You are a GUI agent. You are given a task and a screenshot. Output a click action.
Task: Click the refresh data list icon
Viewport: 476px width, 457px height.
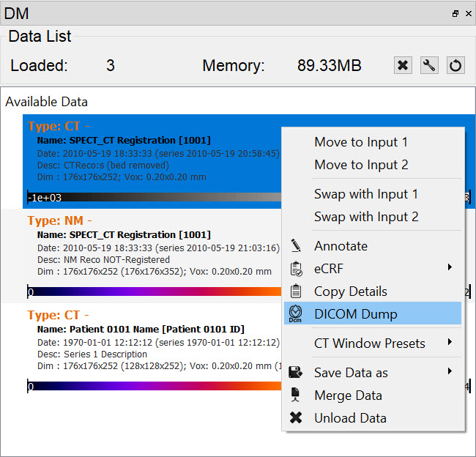(455, 65)
